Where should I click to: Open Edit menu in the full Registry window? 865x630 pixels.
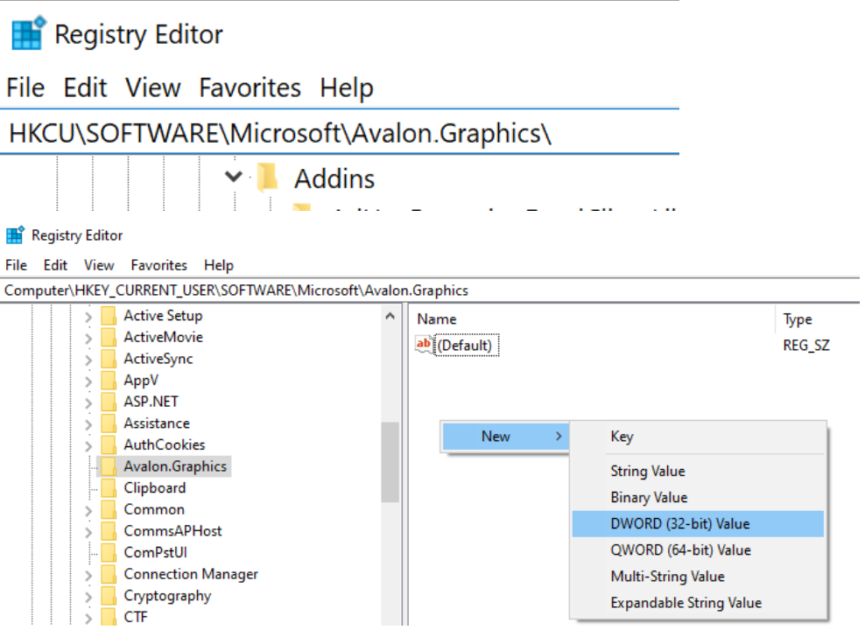55,265
